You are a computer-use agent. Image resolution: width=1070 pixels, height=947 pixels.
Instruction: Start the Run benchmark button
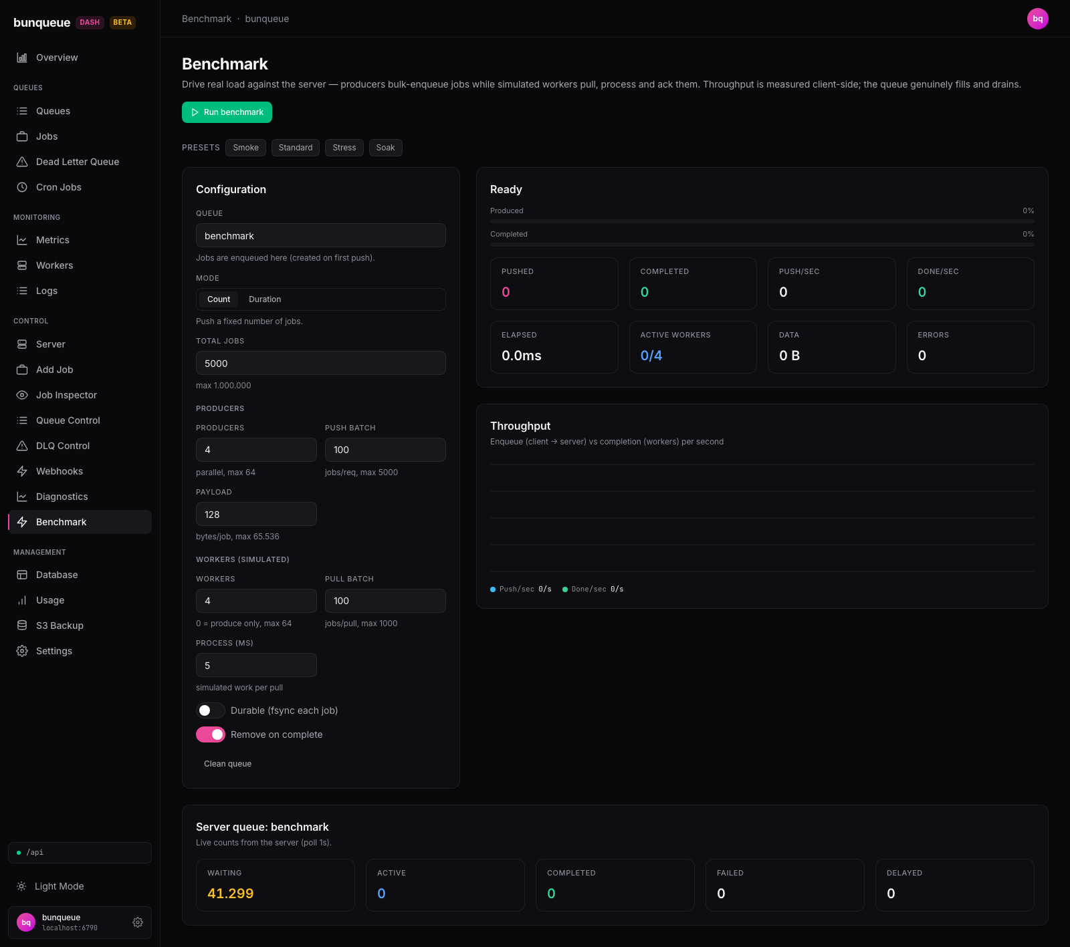click(x=227, y=112)
